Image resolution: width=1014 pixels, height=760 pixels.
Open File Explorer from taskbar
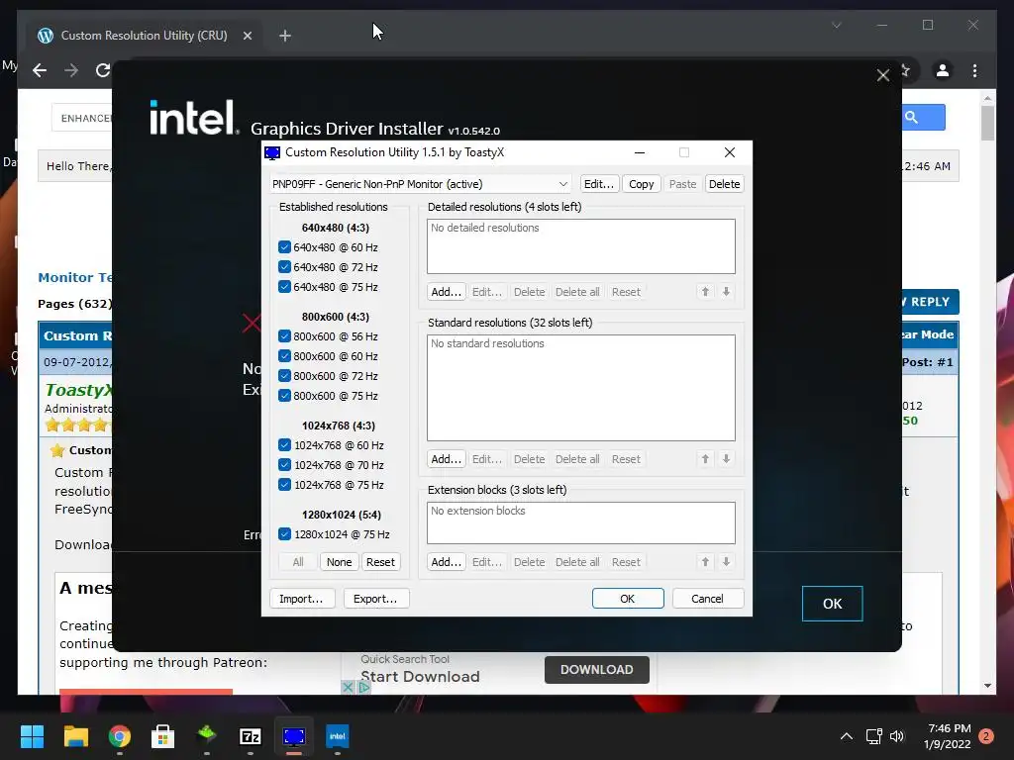(75, 736)
